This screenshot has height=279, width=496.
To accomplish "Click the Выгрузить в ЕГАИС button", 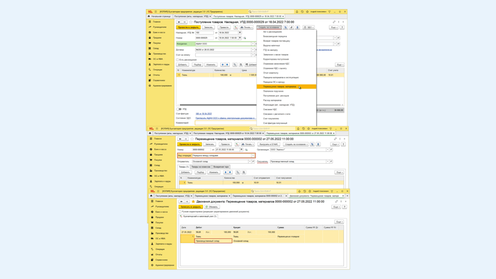I will tap(269, 144).
